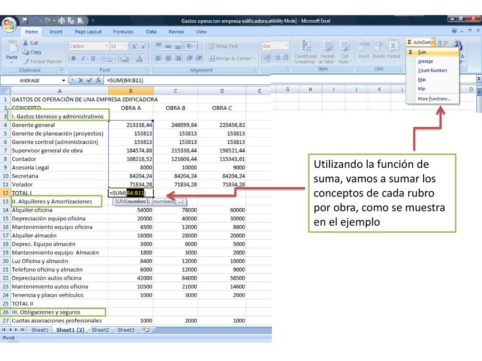The image size is (482, 361).
Task: Open the Insert Function fx dialog
Action: (x=98, y=80)
